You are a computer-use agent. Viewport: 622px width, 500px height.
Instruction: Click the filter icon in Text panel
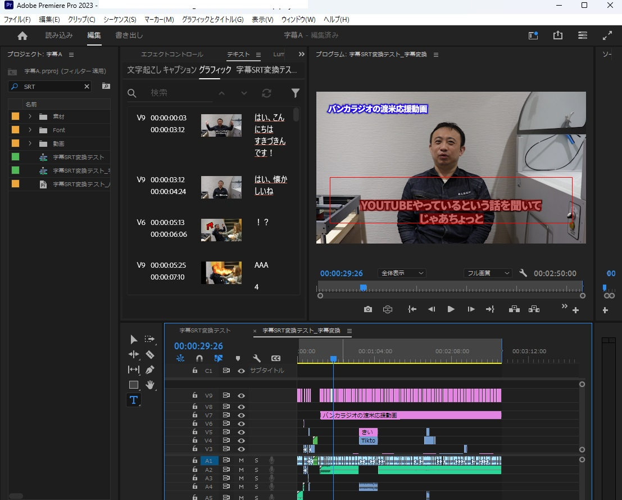295,93
